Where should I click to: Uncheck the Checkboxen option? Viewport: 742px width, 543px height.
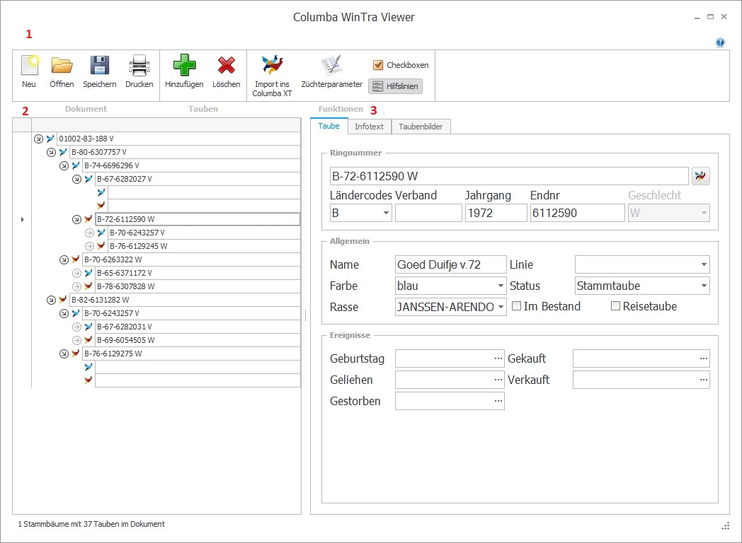pyautogui.click(x=378, y=65)
